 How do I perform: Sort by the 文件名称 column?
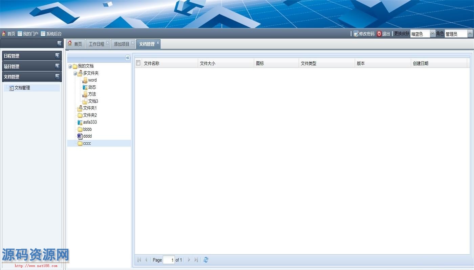click(170, 63)
